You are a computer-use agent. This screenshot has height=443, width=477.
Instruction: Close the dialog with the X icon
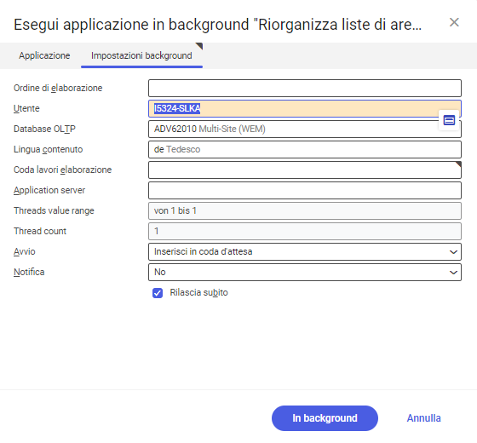click(x=454, y=22)
